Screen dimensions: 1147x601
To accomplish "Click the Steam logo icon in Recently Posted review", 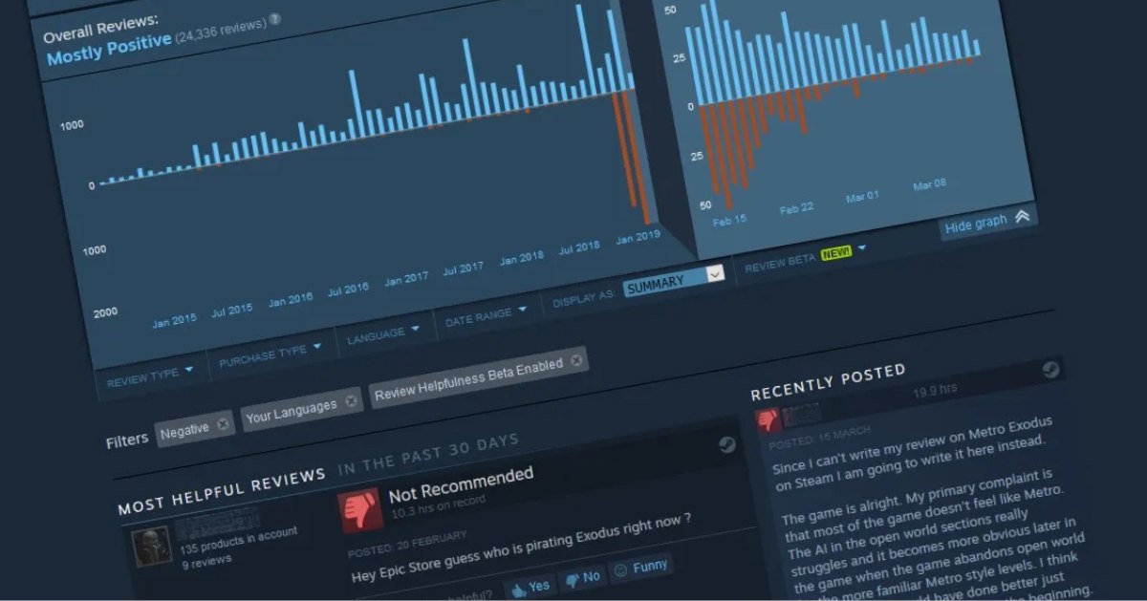I will coord(1050,369).
